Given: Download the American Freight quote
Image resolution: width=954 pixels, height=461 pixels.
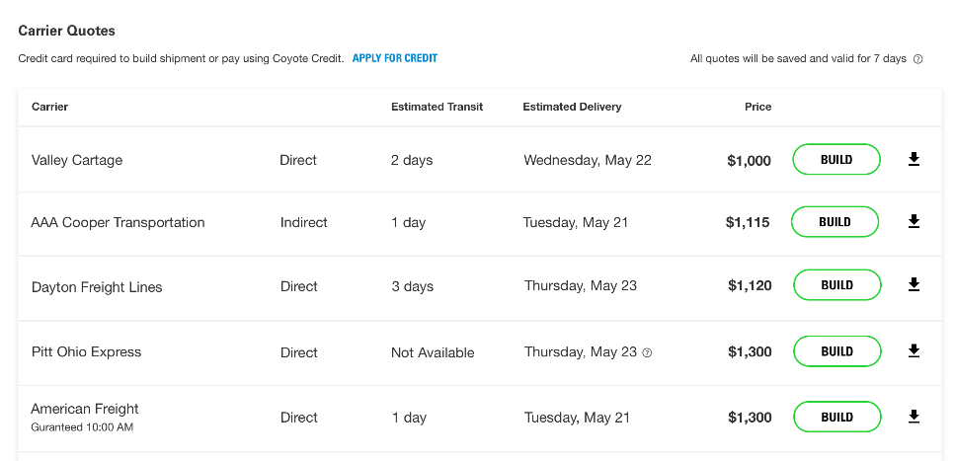Looking at the screenshot, I should [914, 417].
